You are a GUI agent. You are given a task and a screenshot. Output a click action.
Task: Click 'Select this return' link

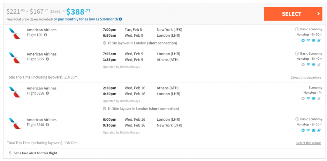pyautogui.click(x=308, y=143)
